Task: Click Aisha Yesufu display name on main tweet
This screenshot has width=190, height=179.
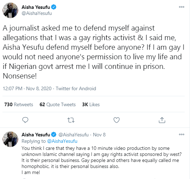Action: click(36, 7)
